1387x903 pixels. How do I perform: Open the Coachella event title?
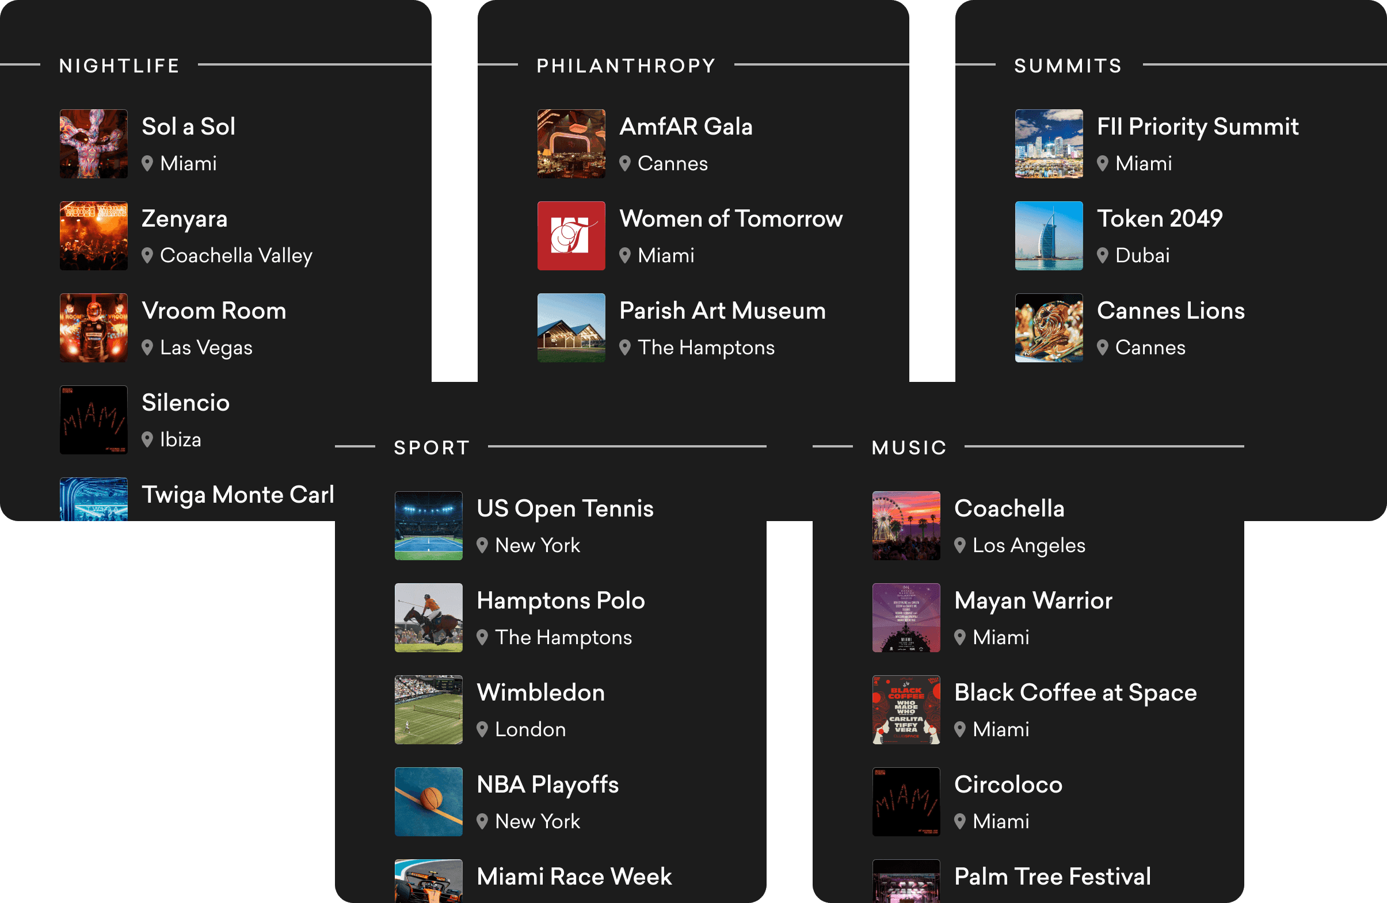click(x=1009, y=508)
